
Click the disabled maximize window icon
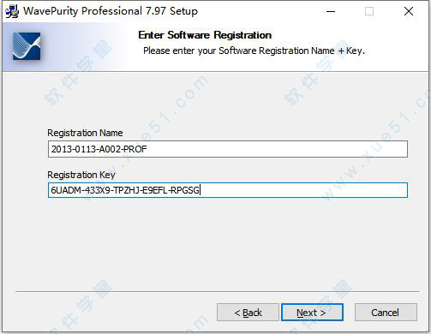tap(369, 11)
